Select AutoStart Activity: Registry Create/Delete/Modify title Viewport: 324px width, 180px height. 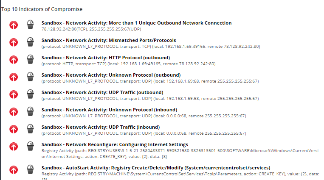click(155, 167)
